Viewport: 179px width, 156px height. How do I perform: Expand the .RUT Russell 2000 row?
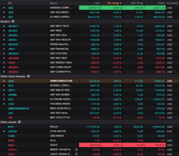coord(4,86)
